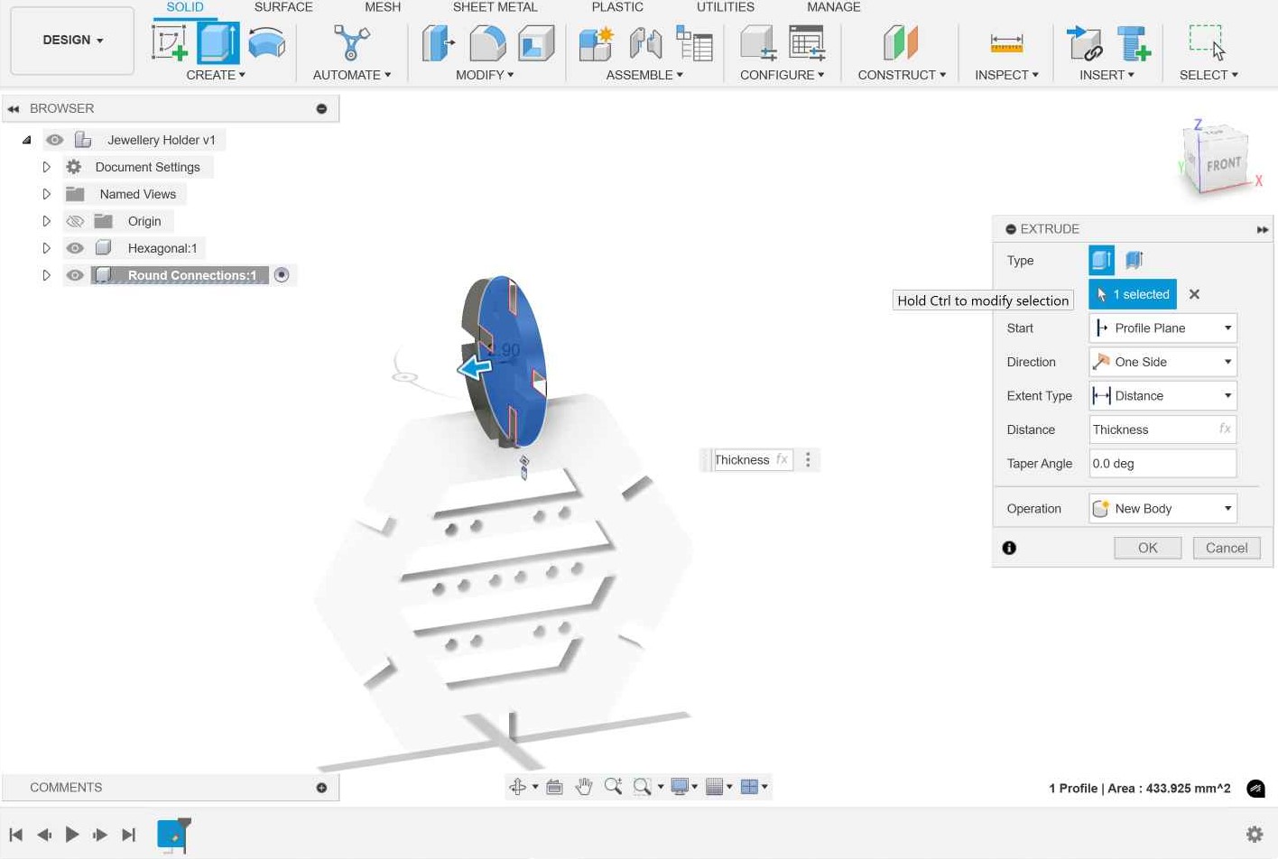Select the Shell tool icon
The image size is (1278, 859).
click(x=536, y=42)
